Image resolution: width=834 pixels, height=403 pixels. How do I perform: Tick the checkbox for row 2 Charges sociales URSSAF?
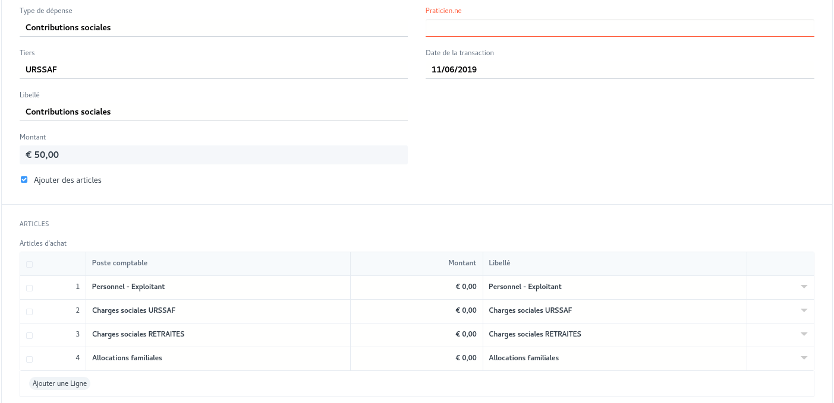pyautogui.click(x=30, y=312)
